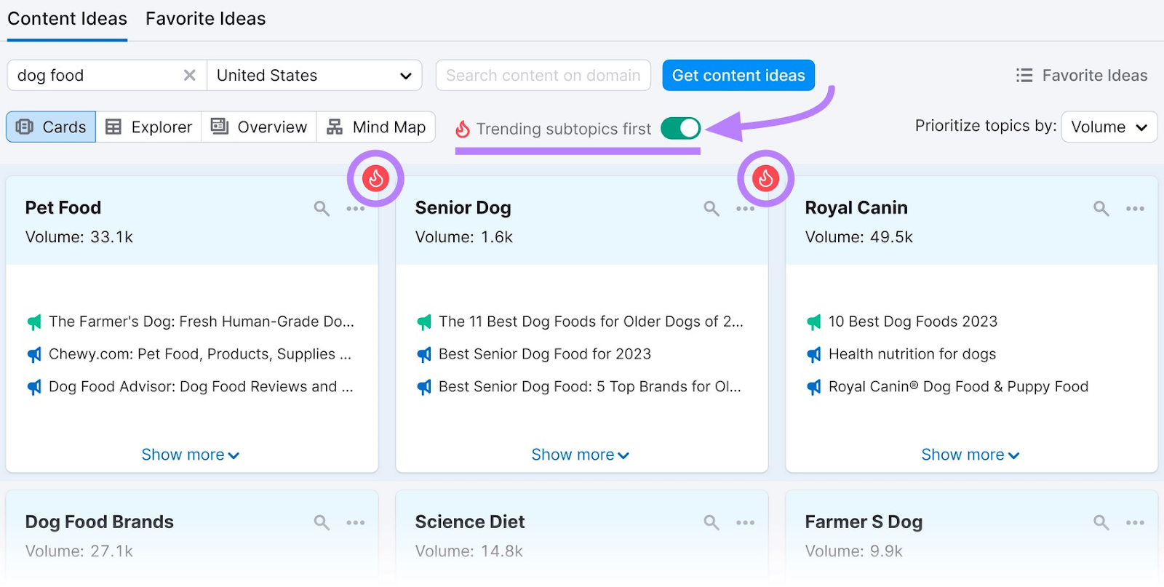Switch to the Mind Map view
The height and width of the screenshot is (587, 1164).
(x=376, y=127)
